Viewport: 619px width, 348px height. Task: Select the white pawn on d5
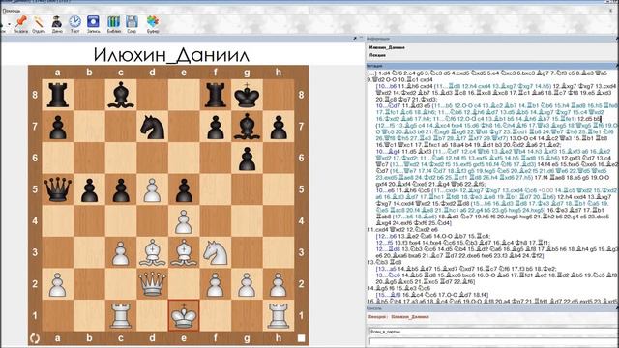coord(153,189)
